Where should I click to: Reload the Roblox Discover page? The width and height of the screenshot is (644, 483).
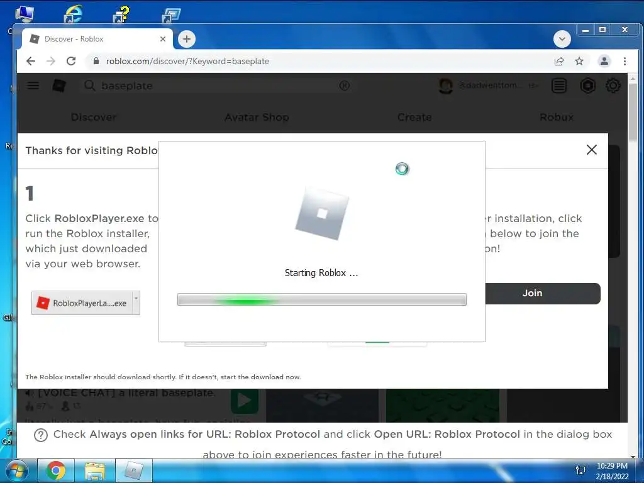tap(71, 61)
